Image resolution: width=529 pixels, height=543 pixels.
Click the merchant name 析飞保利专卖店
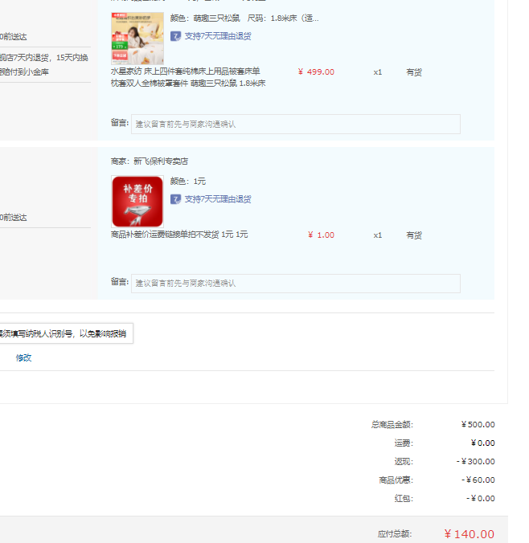pyautogui.click(x=161, y=161)
